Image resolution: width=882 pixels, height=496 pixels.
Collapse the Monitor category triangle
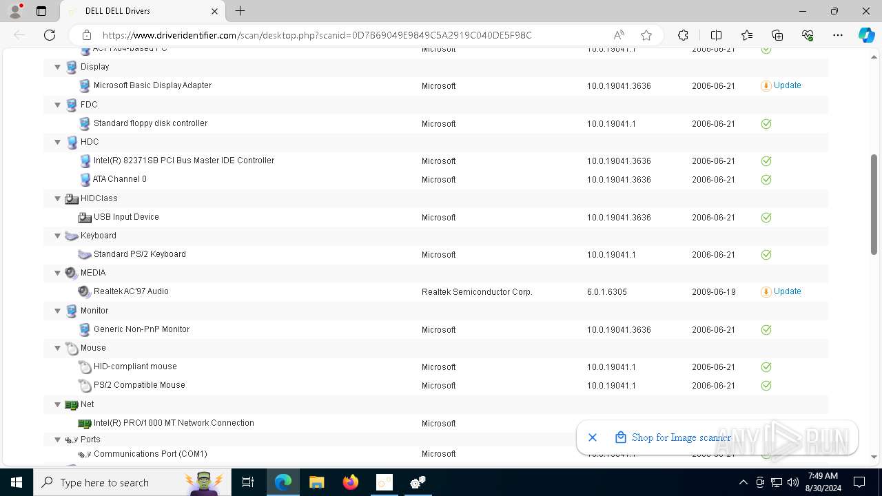[58, 311]
